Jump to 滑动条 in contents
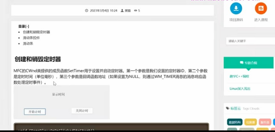 (x=28, y=44)
